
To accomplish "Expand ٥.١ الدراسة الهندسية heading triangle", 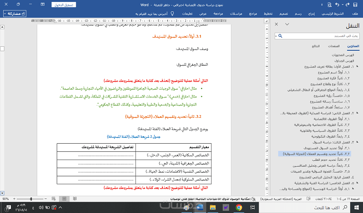I will [x=353, y=189].
